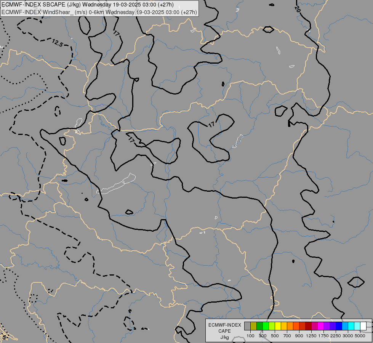Image resolution: width=373 pixels, height=343 pixels.
Task: Click the 20 contour label
Action: 297,9
